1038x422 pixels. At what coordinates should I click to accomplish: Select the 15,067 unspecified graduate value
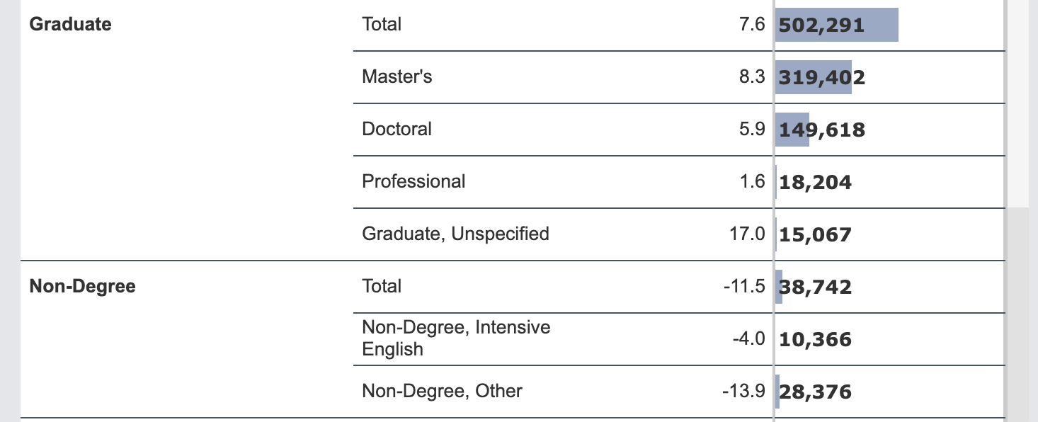pyautogui.click(x=815, y=235)
